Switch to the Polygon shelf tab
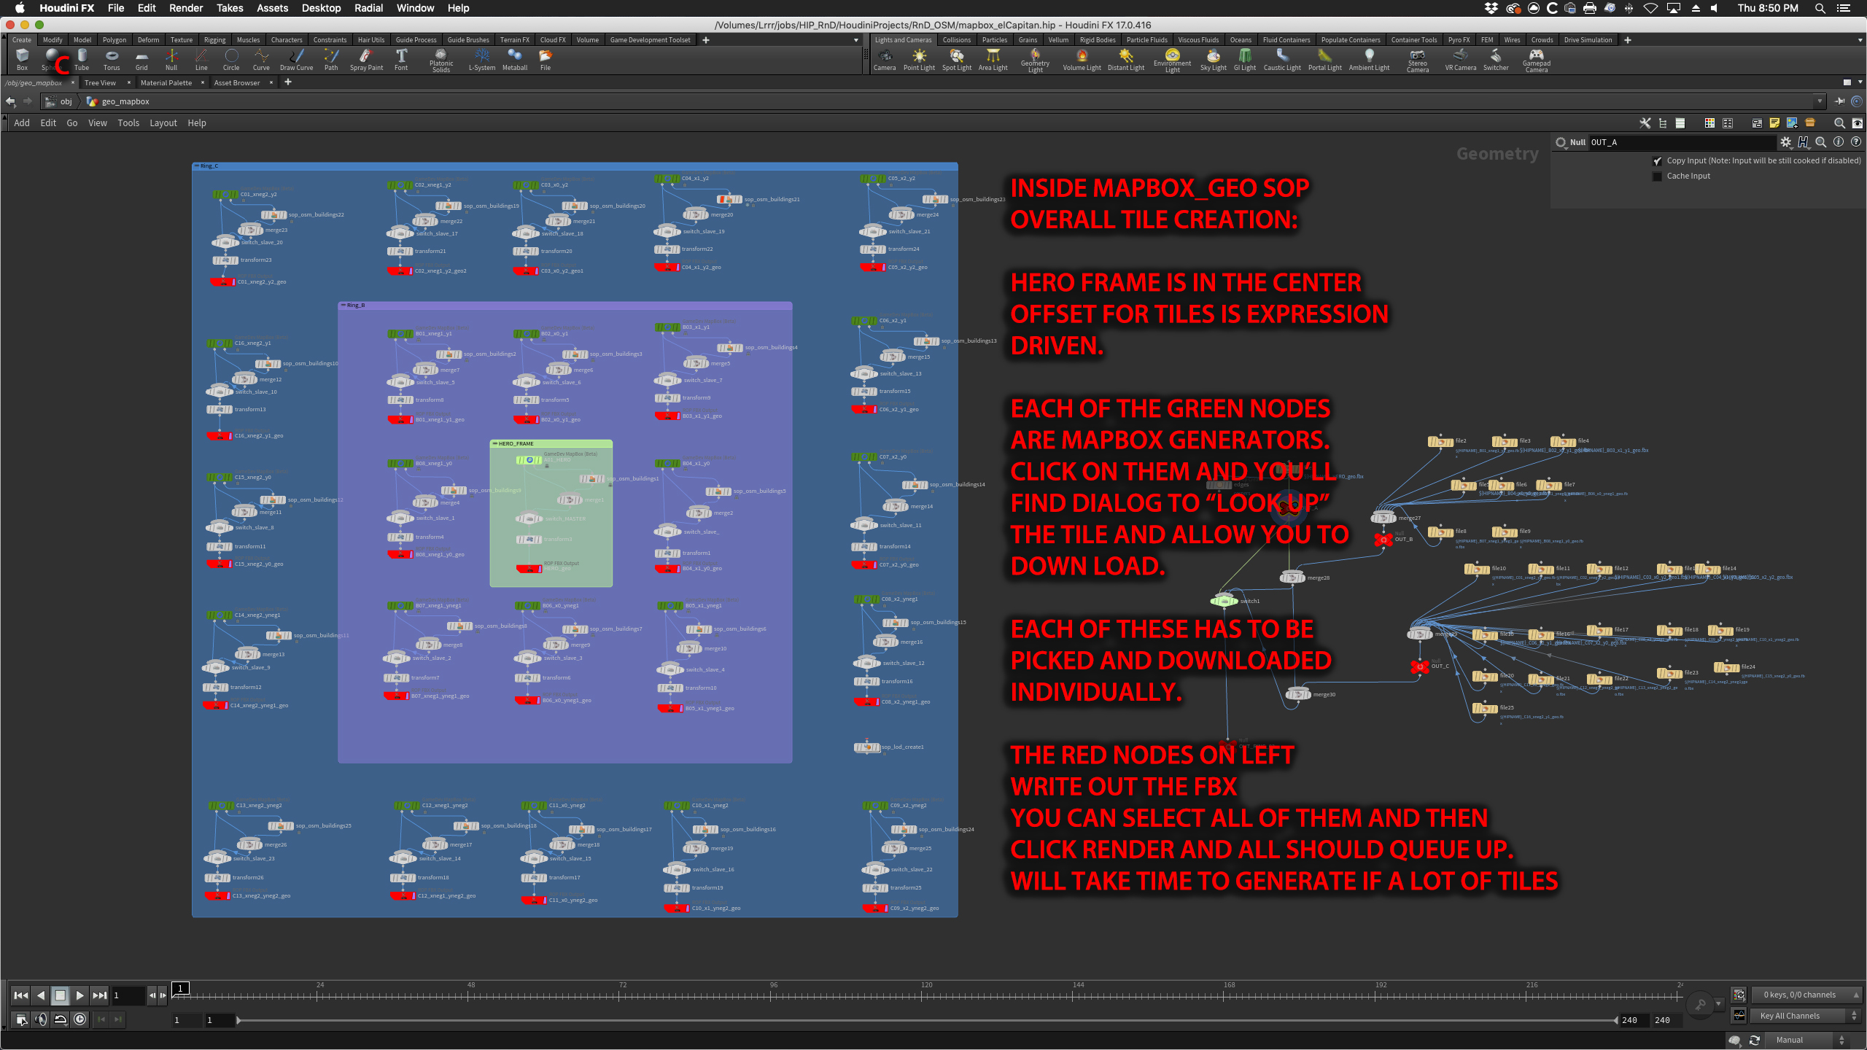1867x1050 pixels. 114,40
